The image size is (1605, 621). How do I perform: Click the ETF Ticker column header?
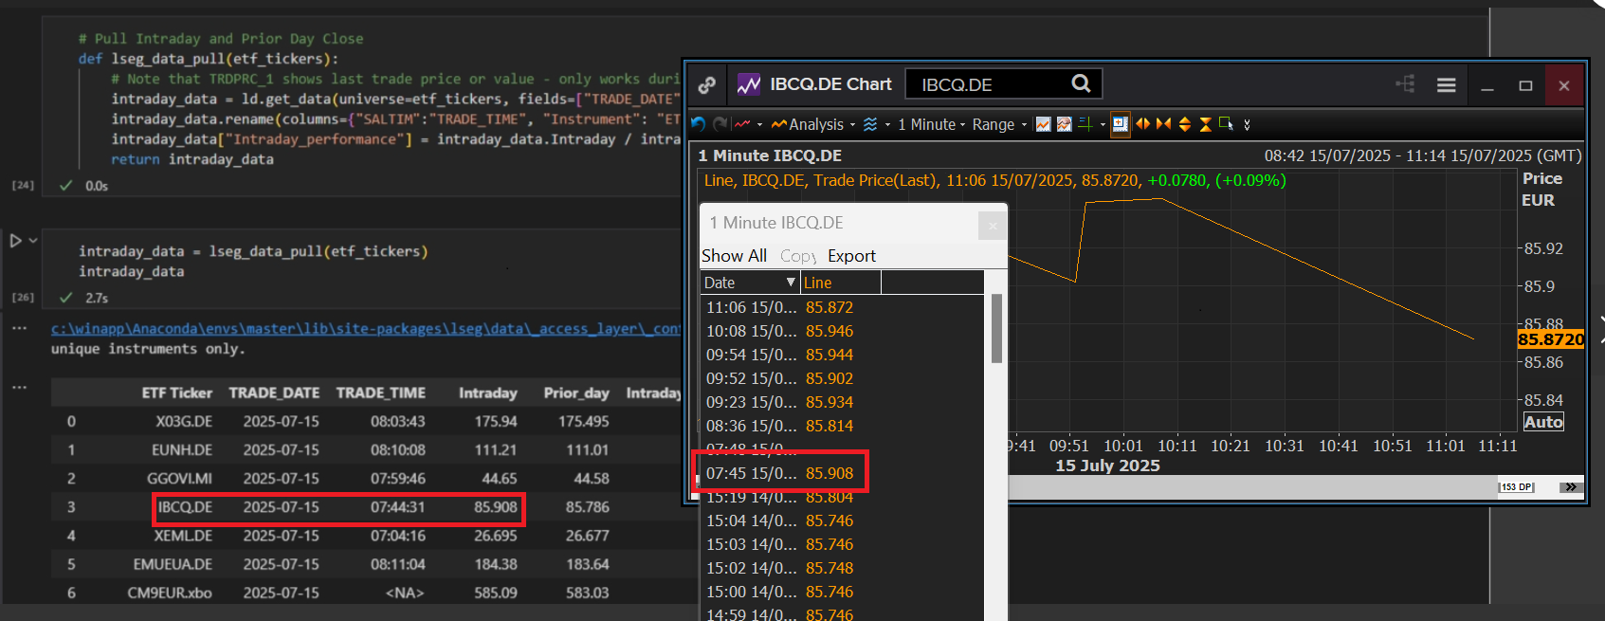176,393
